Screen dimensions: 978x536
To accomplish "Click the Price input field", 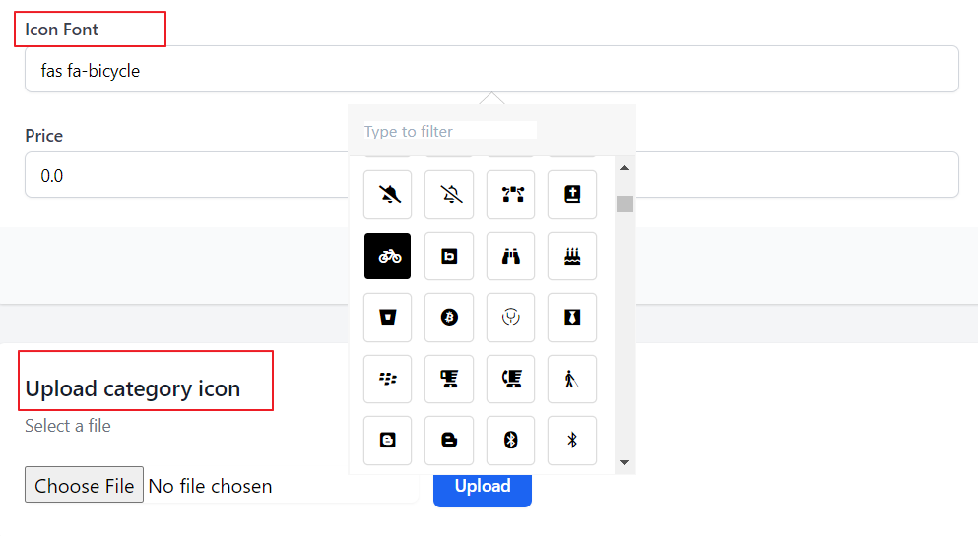I will click(186, 175).
